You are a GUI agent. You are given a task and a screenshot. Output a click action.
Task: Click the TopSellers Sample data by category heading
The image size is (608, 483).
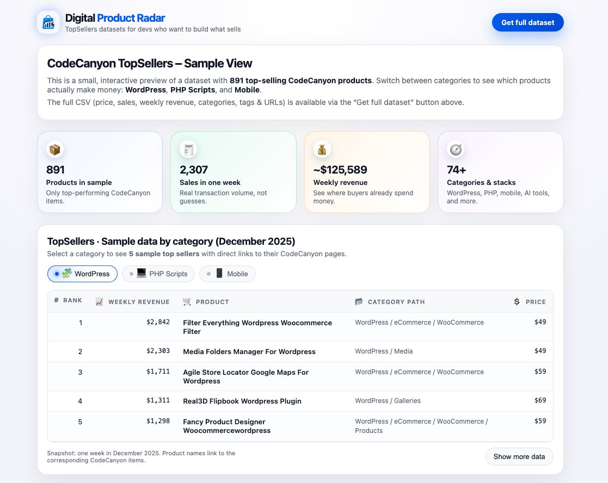click(171, 242)
